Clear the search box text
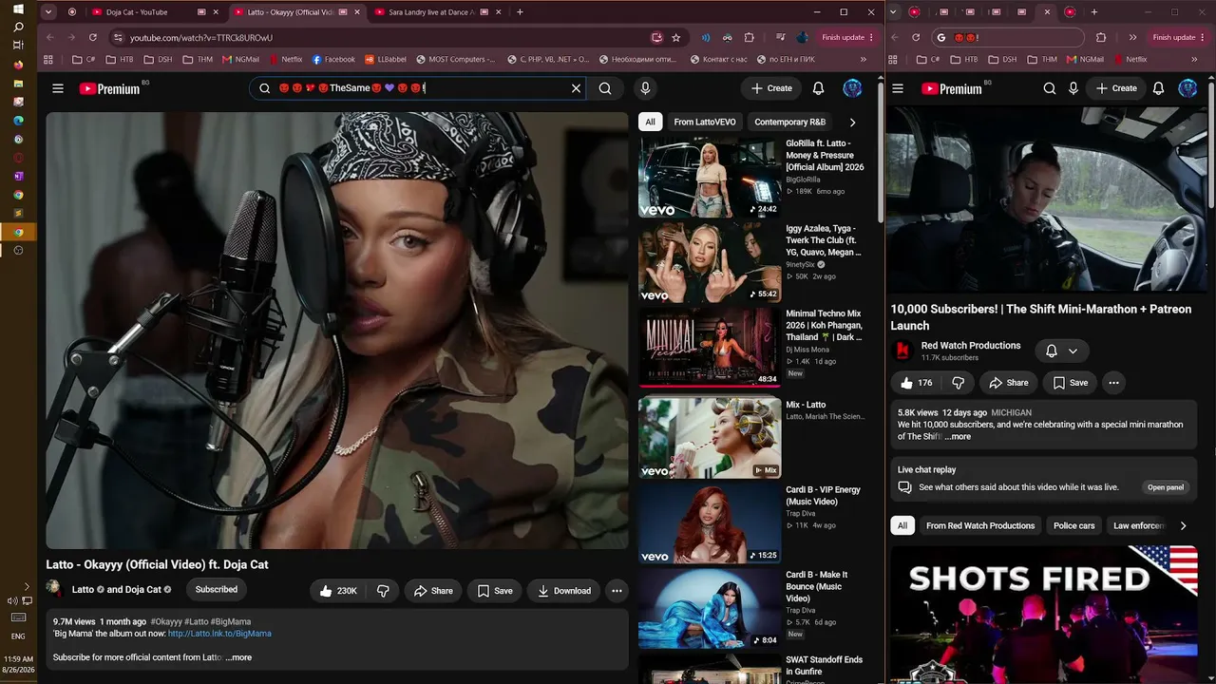The image size is (1216, 684). 576,88
